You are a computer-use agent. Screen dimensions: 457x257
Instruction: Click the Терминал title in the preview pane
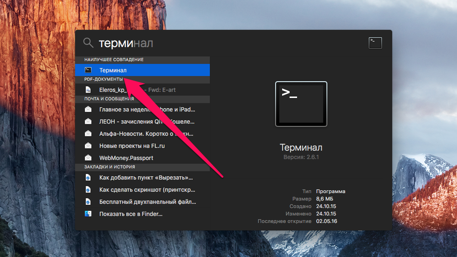tap(301, 147)
